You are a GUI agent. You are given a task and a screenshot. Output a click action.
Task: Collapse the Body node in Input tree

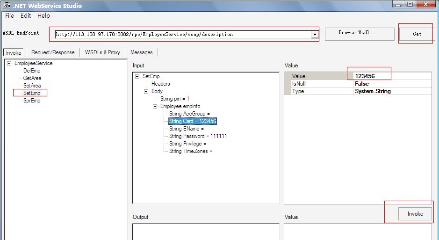pyautogui.click(x=146, y=92)
